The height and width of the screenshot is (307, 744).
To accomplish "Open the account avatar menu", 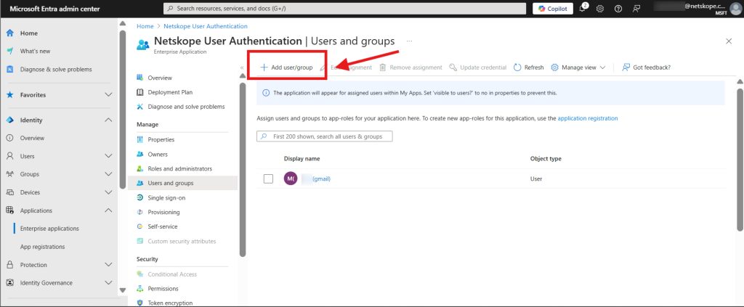I will pos(735,9).
